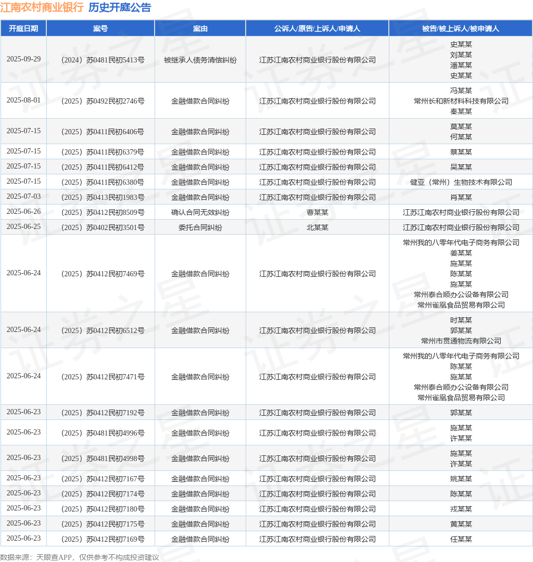Click the 数据来源 footer note
This screenshot has width=533, height=562.
click(80, 557)
